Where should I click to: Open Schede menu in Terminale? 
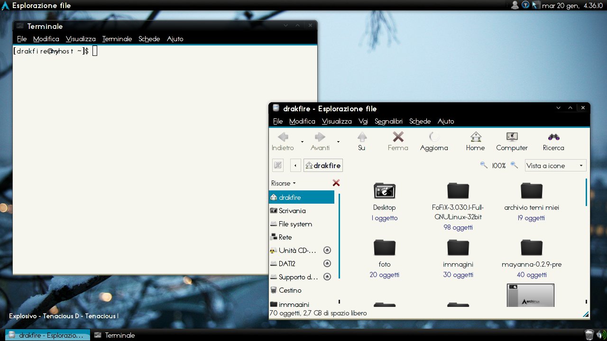tap(149, 39)
